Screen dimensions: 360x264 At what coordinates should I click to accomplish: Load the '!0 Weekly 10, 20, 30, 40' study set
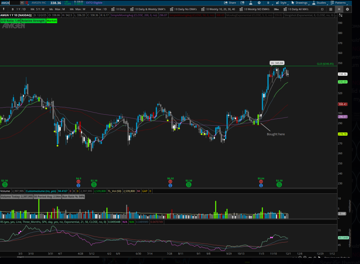218,9
